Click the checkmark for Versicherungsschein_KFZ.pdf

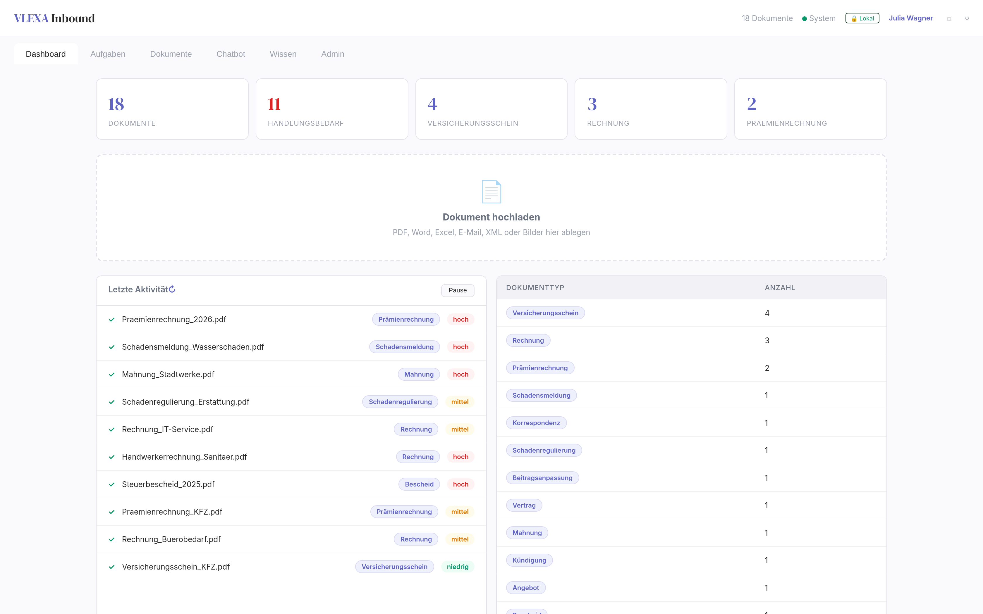(112, 567)
